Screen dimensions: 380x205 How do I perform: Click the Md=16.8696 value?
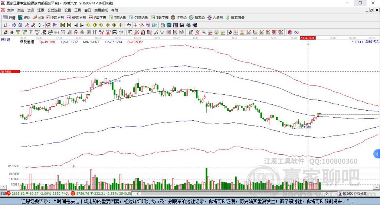coord(92,42)
